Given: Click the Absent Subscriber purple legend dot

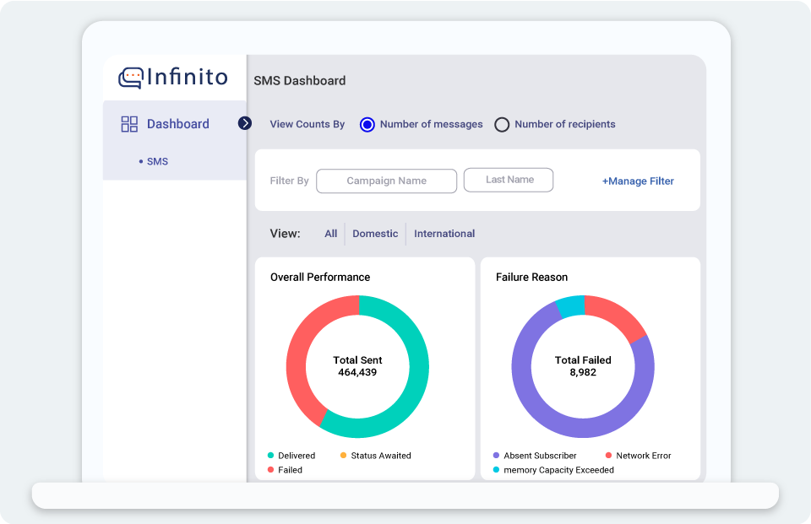Looking at the screenshot, I should click(x=497, y=455).
